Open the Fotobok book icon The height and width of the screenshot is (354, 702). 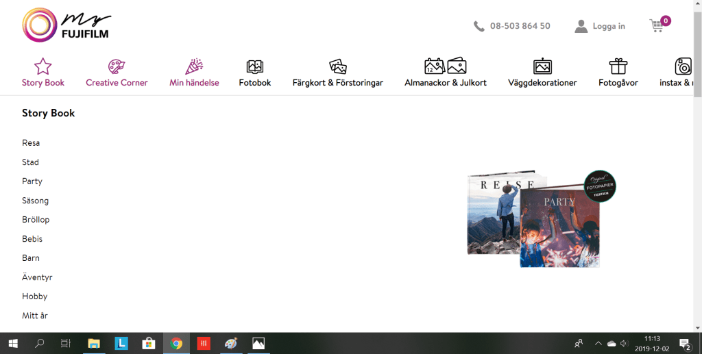pos(255,66)
